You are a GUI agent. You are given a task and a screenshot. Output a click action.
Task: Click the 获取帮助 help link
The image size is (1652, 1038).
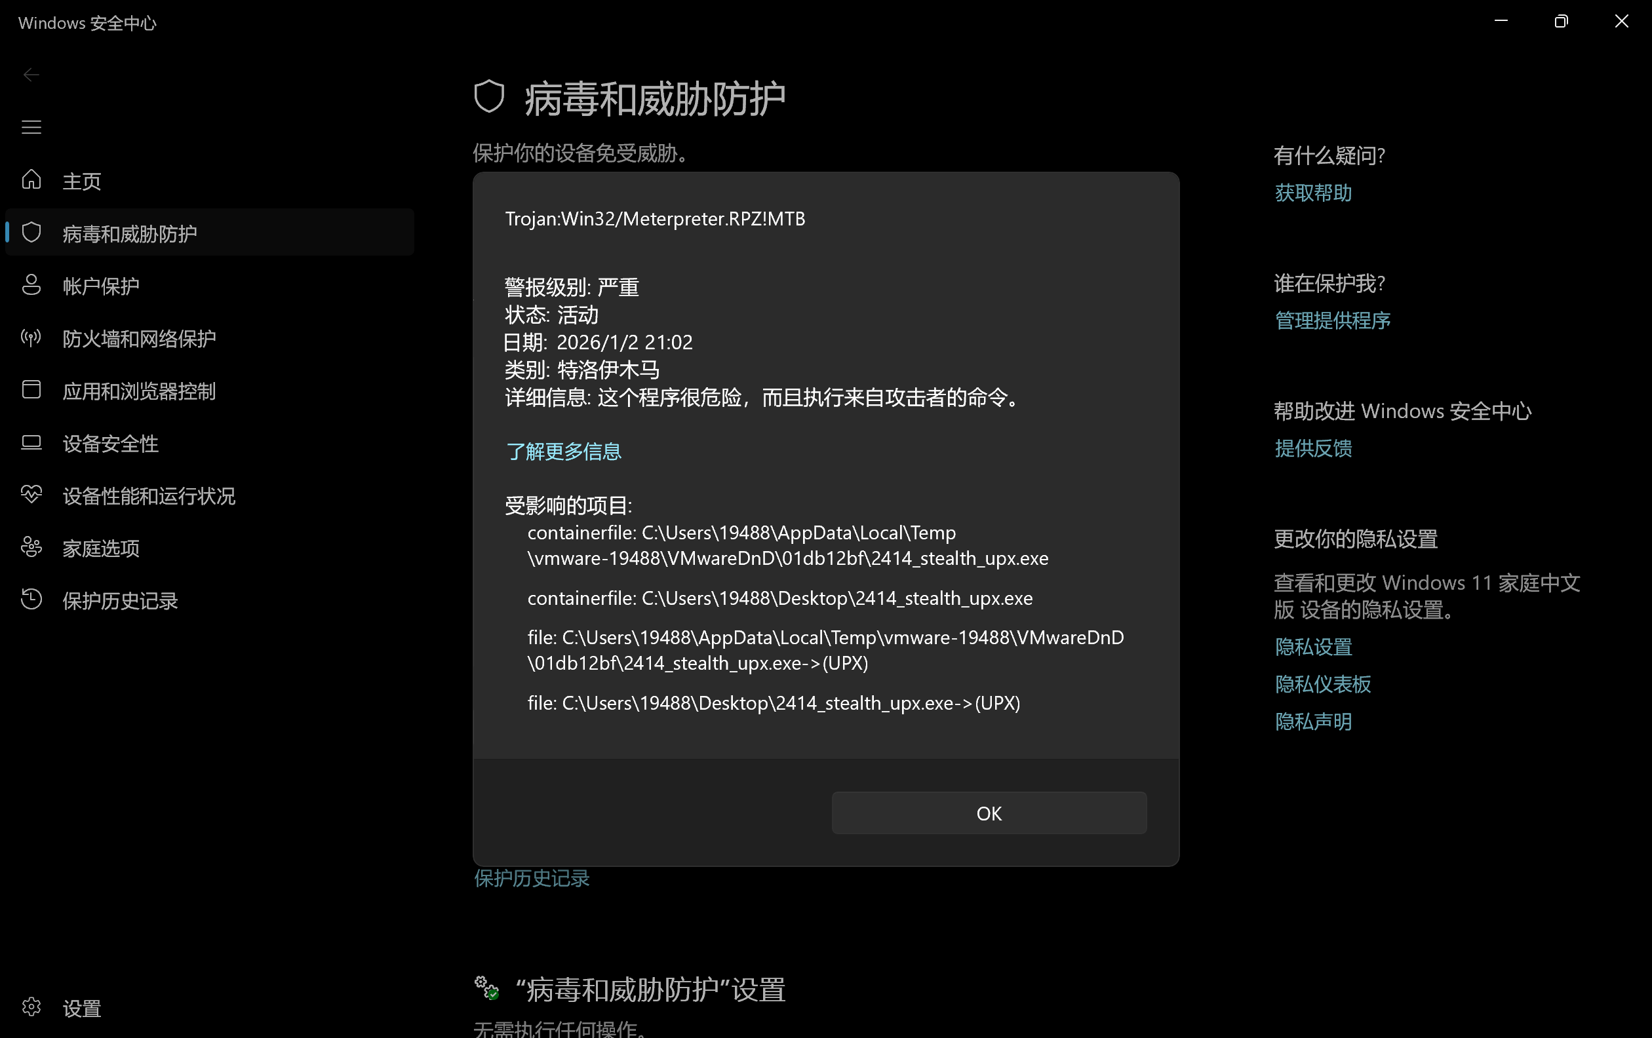(1313, 193)
